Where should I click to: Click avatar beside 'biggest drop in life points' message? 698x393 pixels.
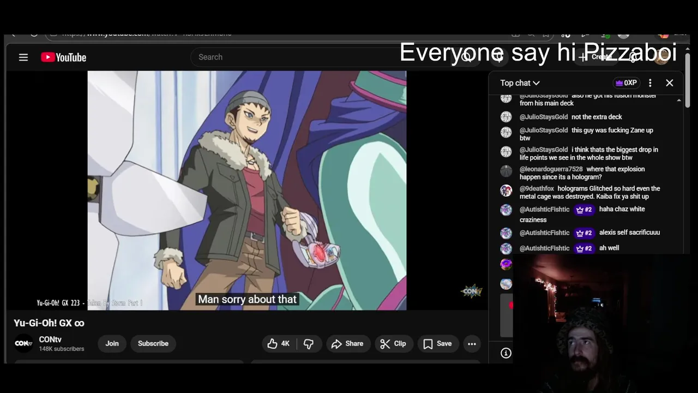point(506,152)
